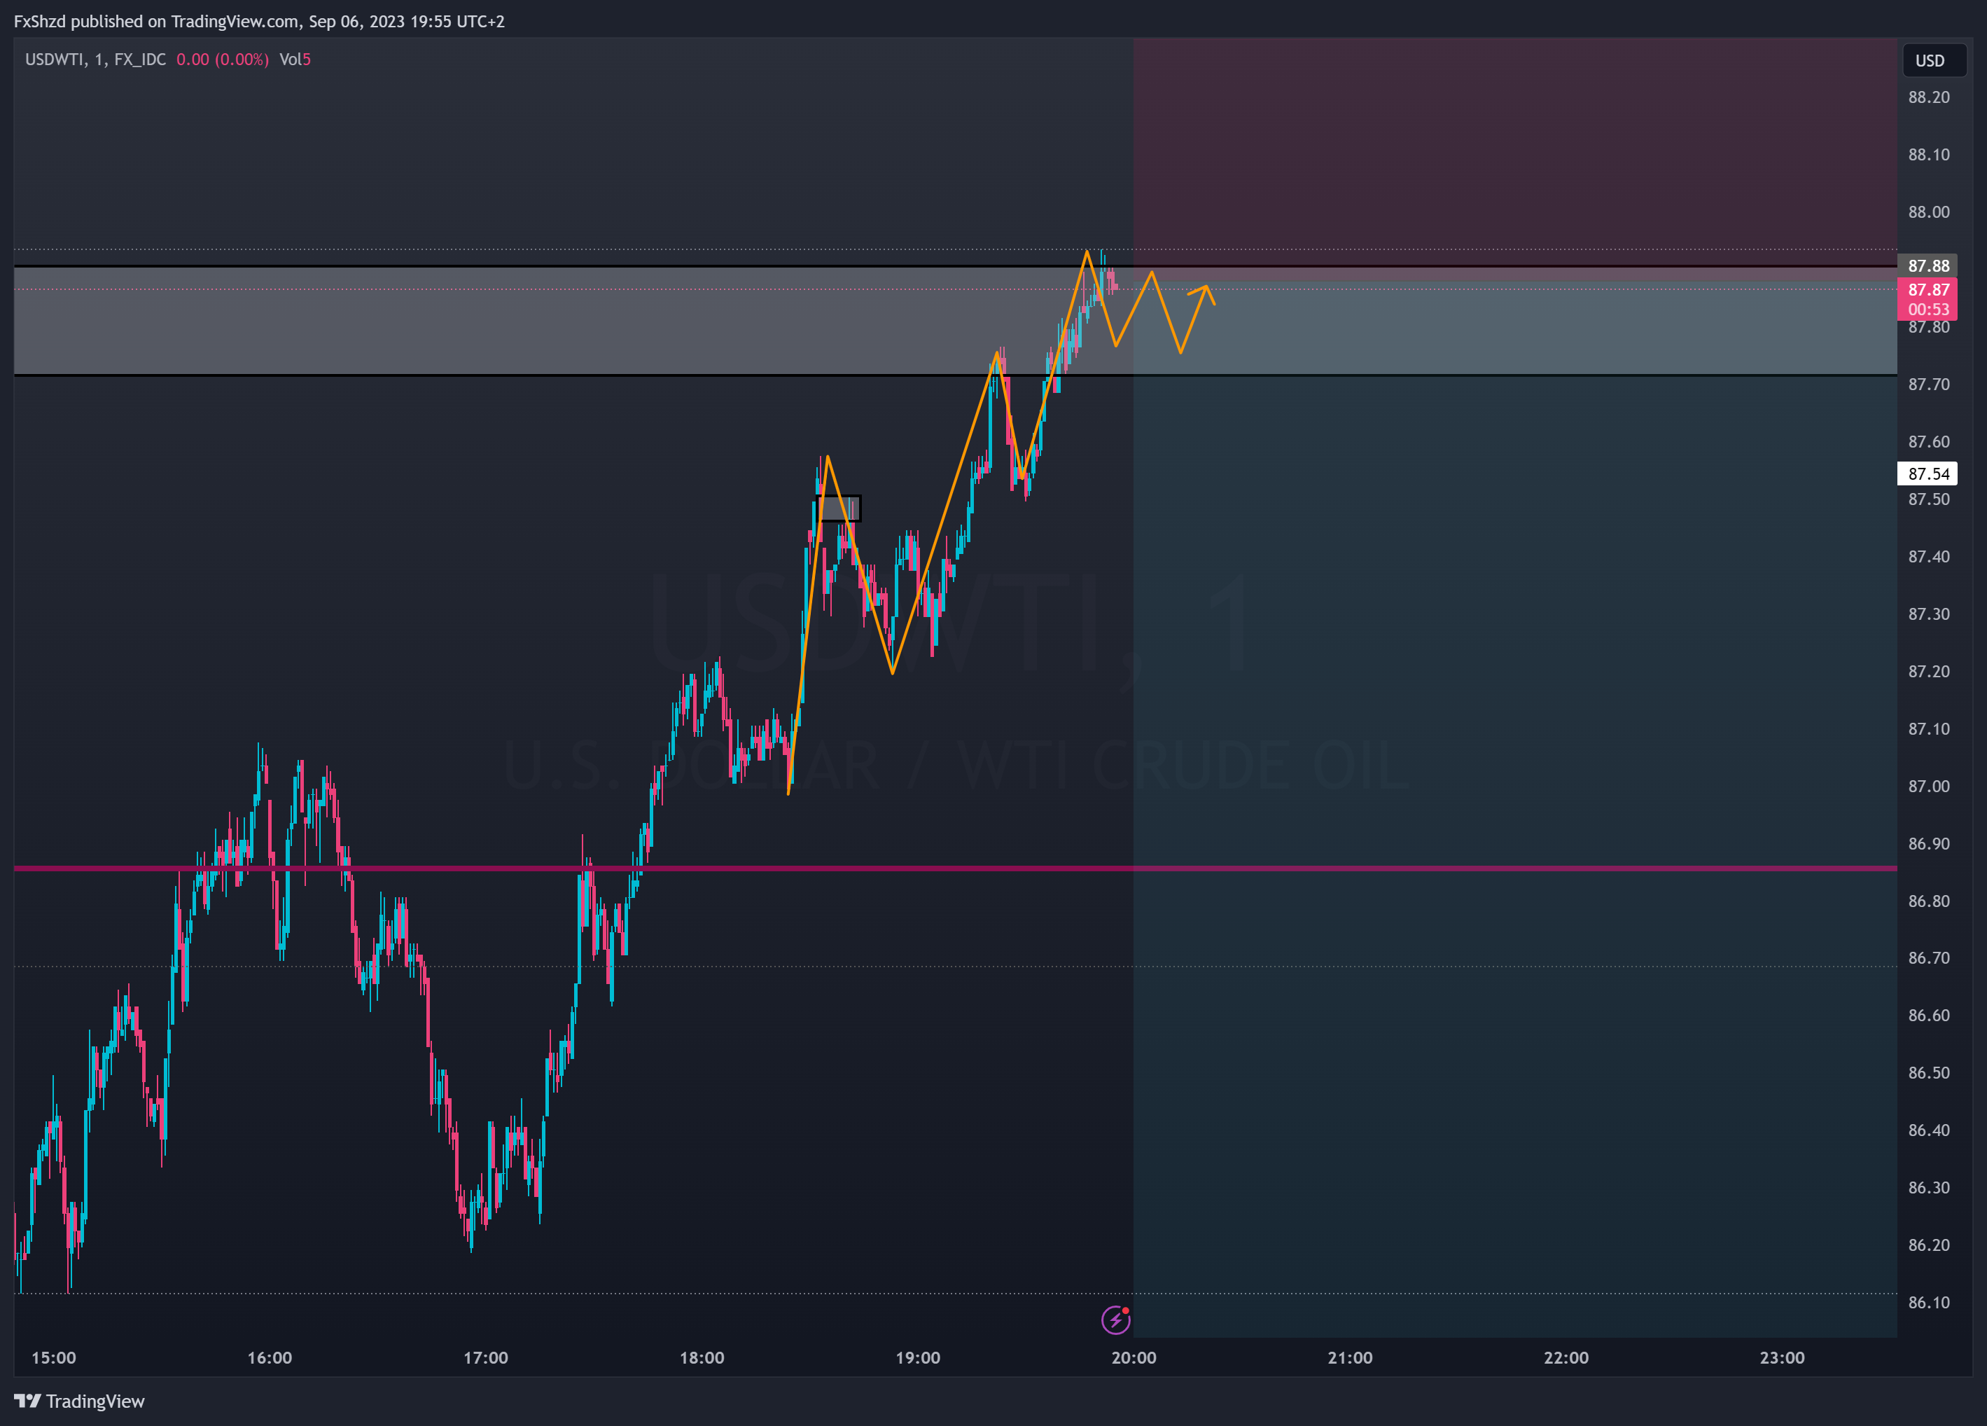Click the 15:00 time axis label
The image size is (1987, 1426).
pos(53,1357)
